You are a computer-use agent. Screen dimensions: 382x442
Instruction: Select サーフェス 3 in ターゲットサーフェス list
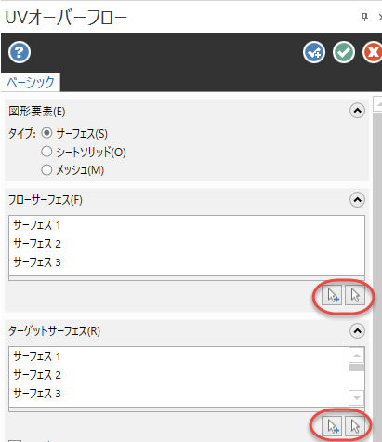(x=37, y=394)
